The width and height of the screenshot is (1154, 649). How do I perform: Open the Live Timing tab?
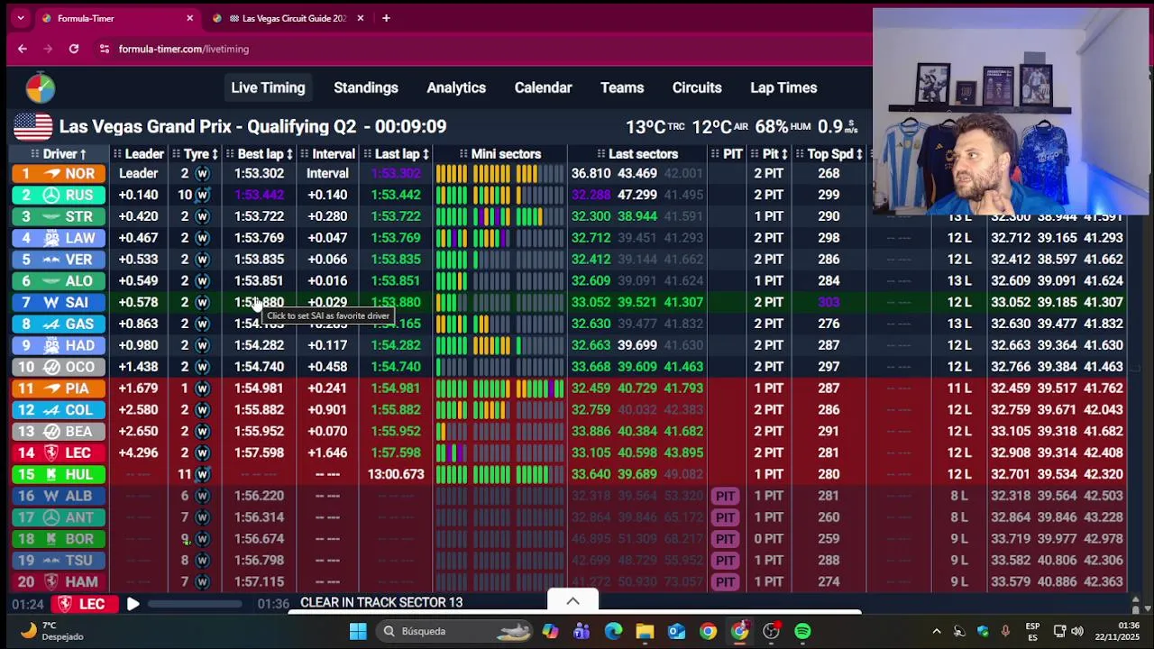(x=268, y=87)
